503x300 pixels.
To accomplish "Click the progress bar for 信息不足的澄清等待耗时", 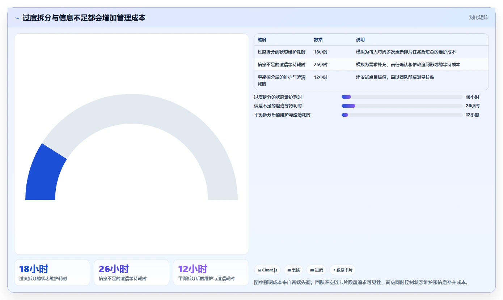I will tap(402, 106).
